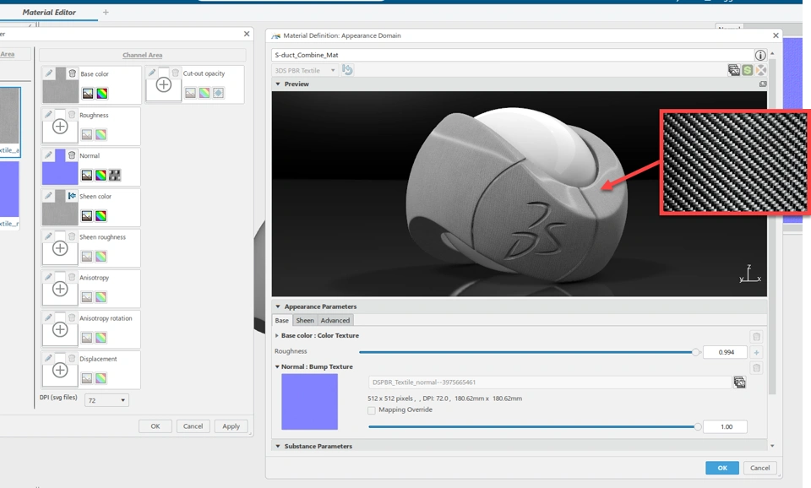Click the pencil edit icon for Normal channel
Screen dimensions: 811x488
coord(48,155)
